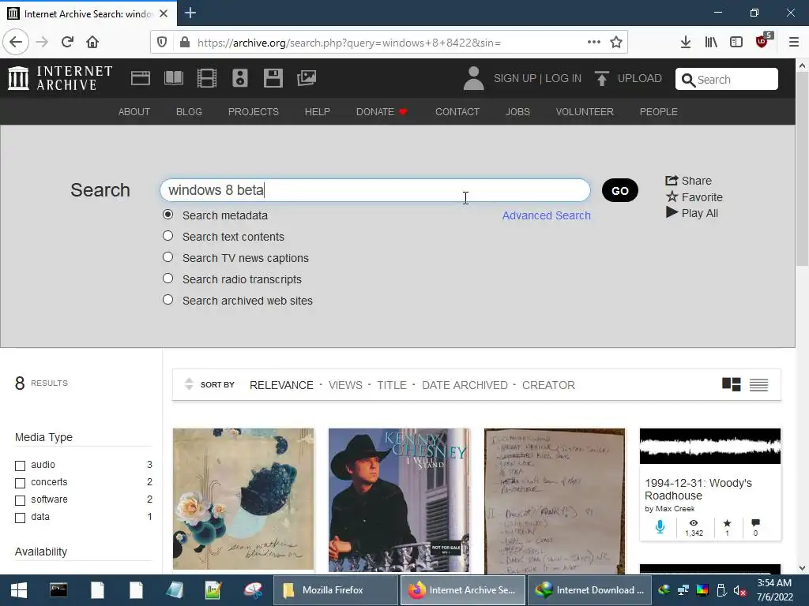Screen dimensions: 809x606
Task: Click Firefox Reload button
Action: (68, 42)
